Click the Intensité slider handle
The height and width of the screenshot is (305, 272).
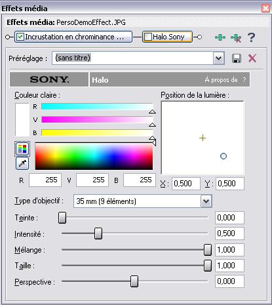[98, 234]
